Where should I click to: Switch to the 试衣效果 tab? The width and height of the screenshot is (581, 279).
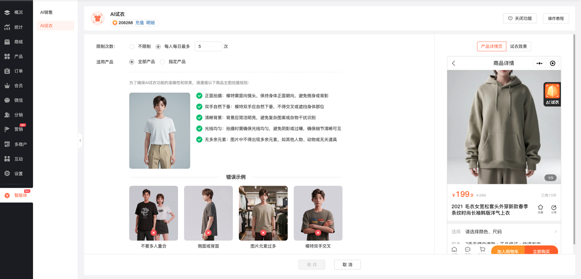coord(518,46)
